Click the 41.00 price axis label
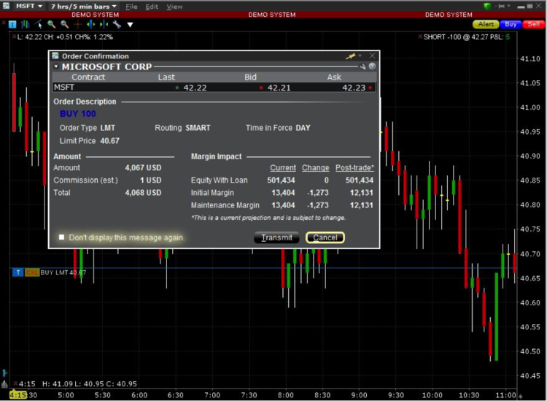This screenshot has width=547, height=401. [530, 107]
